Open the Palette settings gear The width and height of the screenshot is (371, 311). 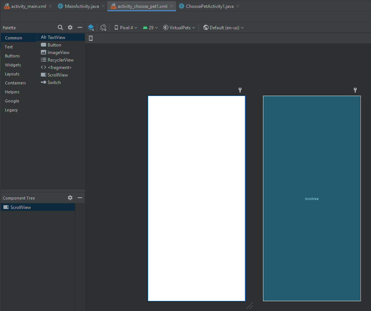click(70, 27)
